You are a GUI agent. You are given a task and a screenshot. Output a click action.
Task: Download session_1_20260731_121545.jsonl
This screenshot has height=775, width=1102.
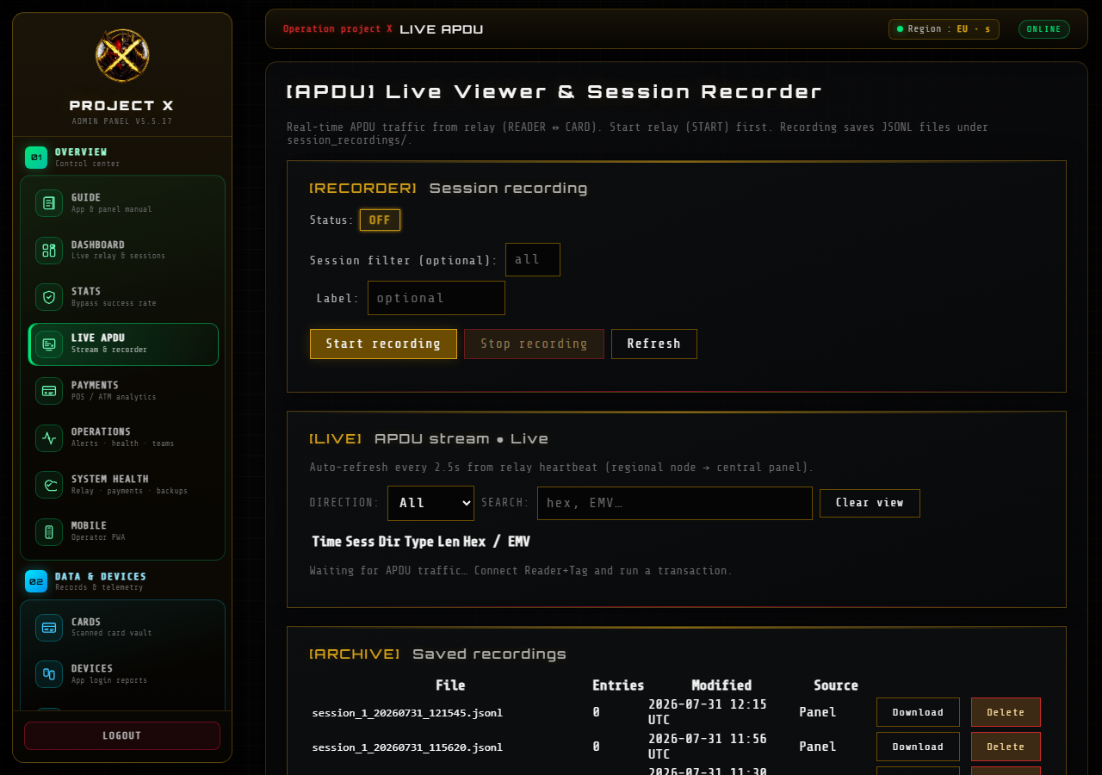click(918, 712)
